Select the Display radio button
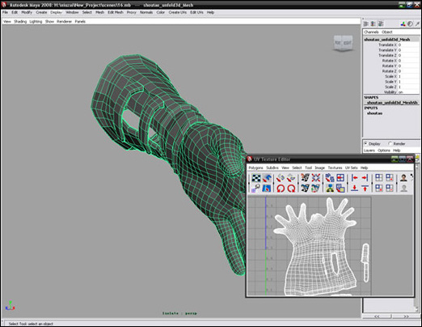 tap(366, 143)
